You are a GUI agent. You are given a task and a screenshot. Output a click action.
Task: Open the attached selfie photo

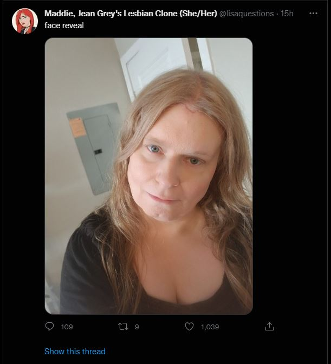pyautogui.click(x=148, y=176)
